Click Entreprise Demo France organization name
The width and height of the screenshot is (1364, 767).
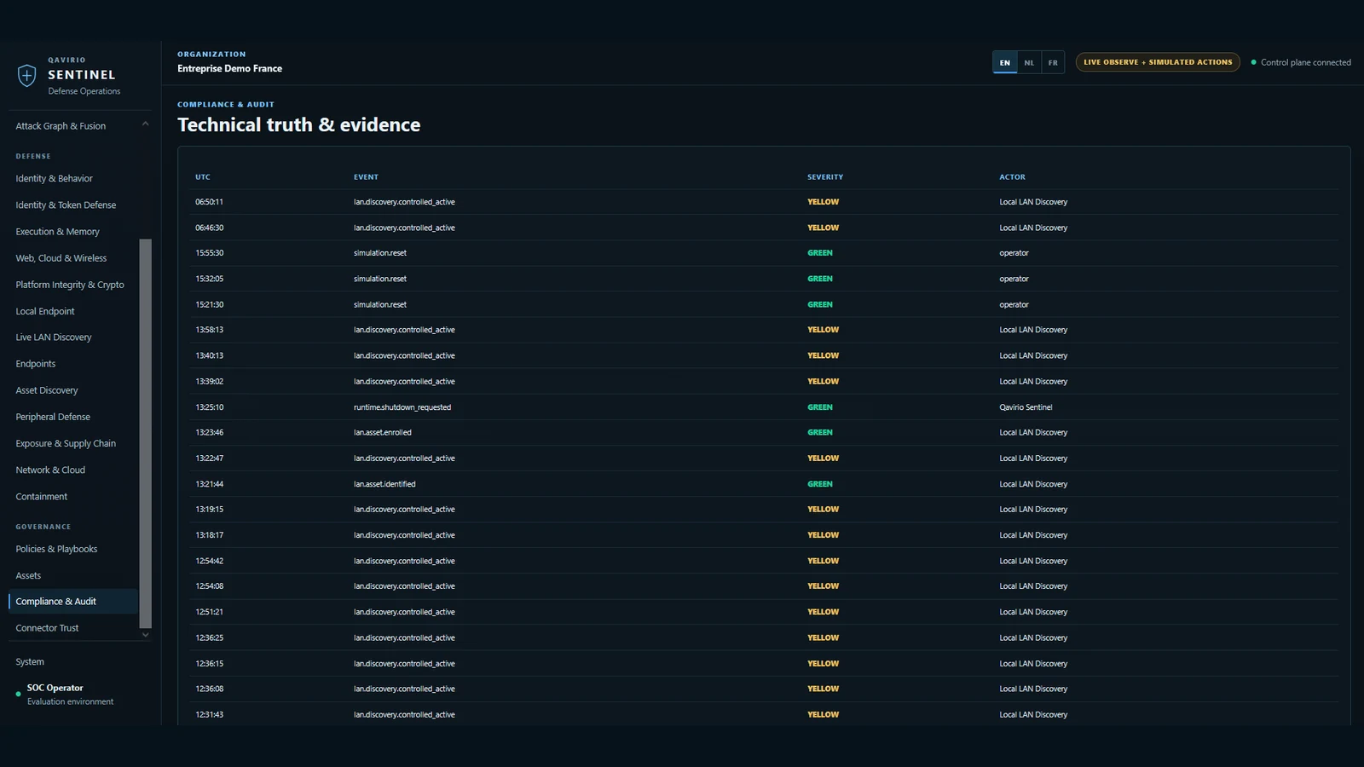pos(230,68)
